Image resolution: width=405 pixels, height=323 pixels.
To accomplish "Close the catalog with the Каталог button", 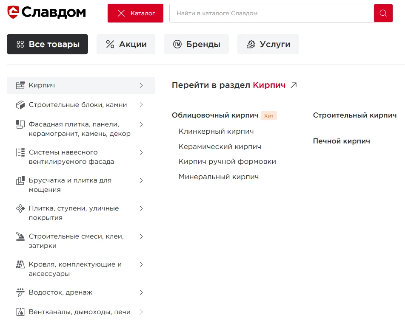I will coord(135,13).
